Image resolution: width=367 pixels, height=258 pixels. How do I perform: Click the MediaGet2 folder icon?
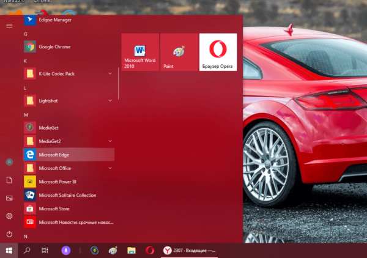[30, 141]
